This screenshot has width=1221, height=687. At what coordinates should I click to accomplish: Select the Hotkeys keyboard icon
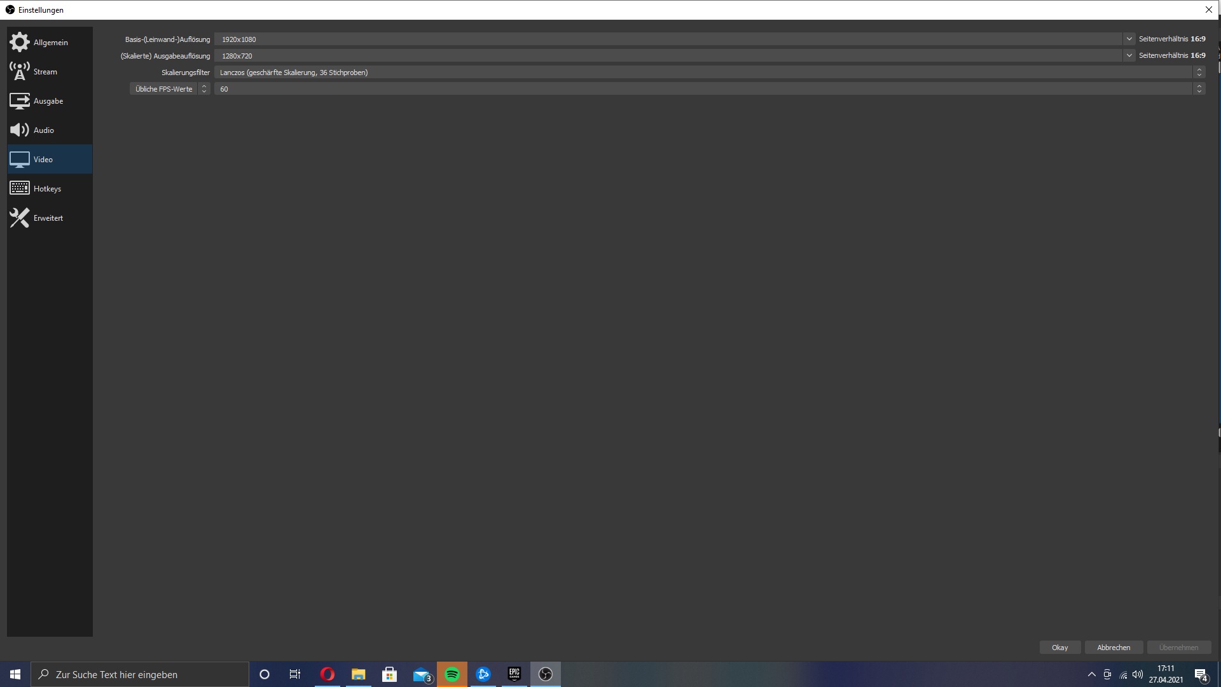coord(20,188)
